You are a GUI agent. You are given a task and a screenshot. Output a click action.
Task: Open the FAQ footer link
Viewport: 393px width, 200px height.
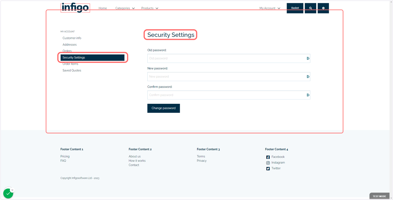pos(63,161)
